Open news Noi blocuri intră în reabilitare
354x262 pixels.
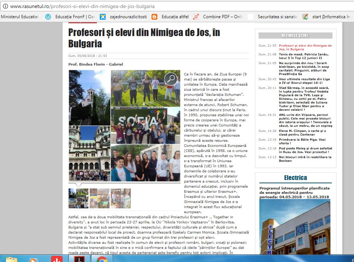305,159
